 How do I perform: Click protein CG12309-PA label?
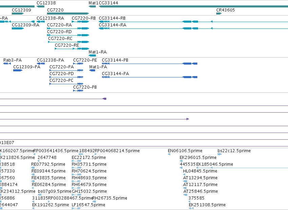click(x=27, y=67)
